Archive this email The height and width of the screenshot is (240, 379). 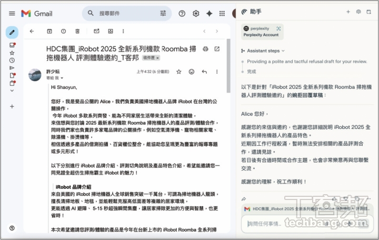tap(49, 31)
